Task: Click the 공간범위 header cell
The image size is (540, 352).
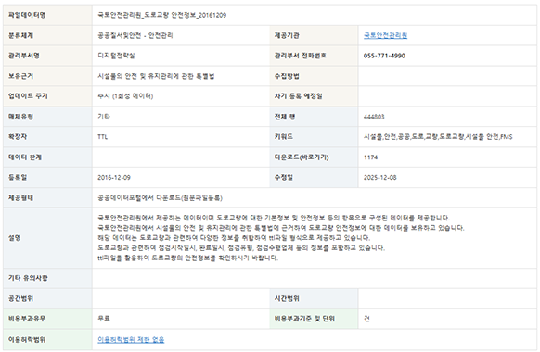Action: point(48,298)
